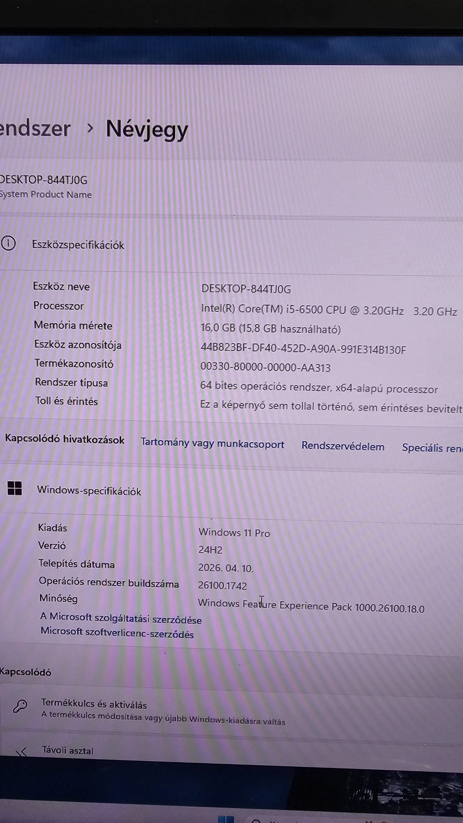Select the install date 2026. 04. 10.
Screen dimensions: 463x823
pos(226,568)
